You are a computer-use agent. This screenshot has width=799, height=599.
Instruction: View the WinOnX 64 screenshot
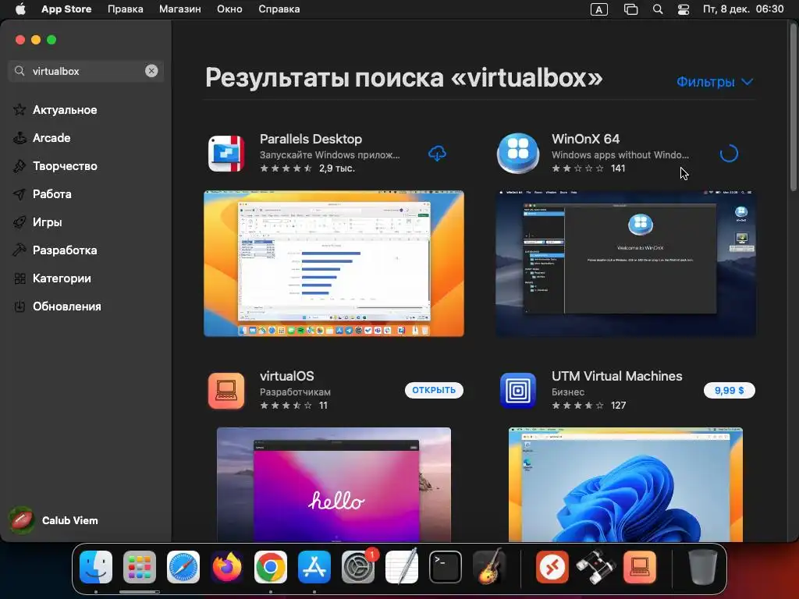626,264
